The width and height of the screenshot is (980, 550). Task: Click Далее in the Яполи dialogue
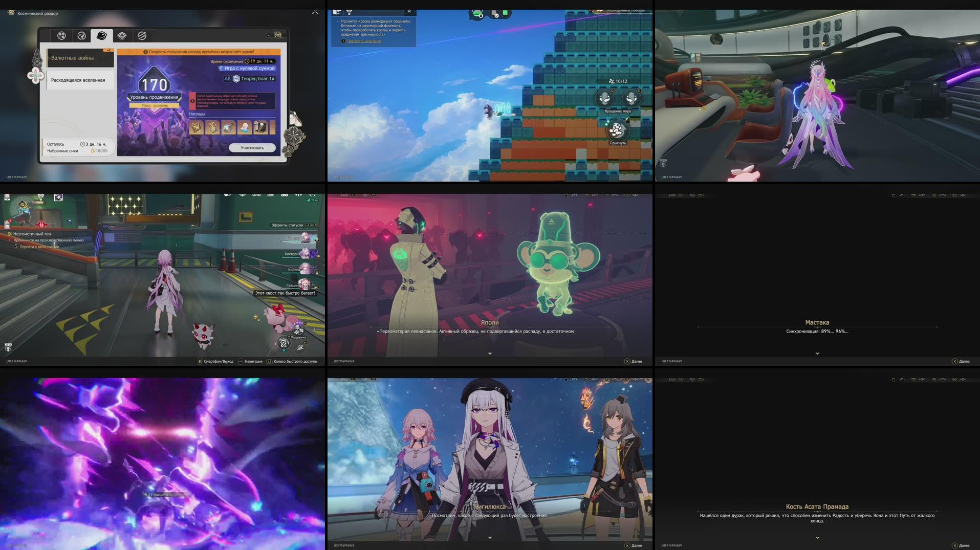(x=634, y=361)
